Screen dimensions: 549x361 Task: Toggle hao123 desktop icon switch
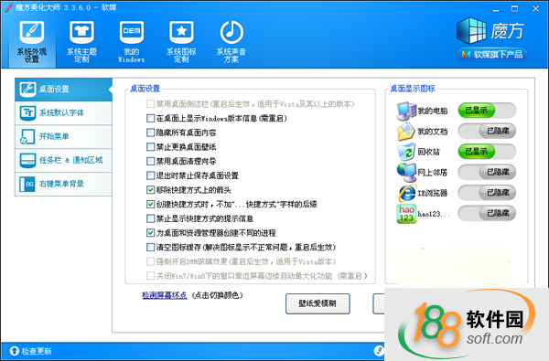(487, 213)
